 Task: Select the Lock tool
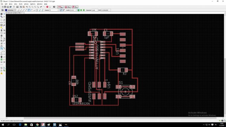coord(1,36)
